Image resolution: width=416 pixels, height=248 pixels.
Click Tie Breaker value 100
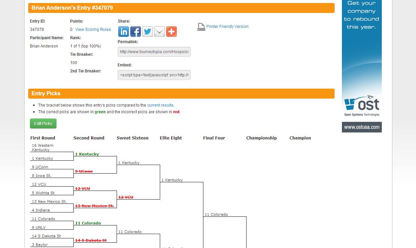pyautogui.click(x=73, y=63)
